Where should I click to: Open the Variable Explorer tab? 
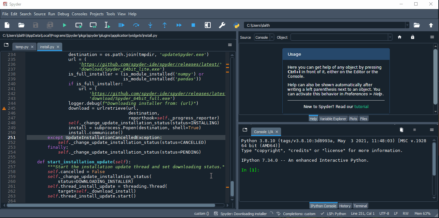333,119
